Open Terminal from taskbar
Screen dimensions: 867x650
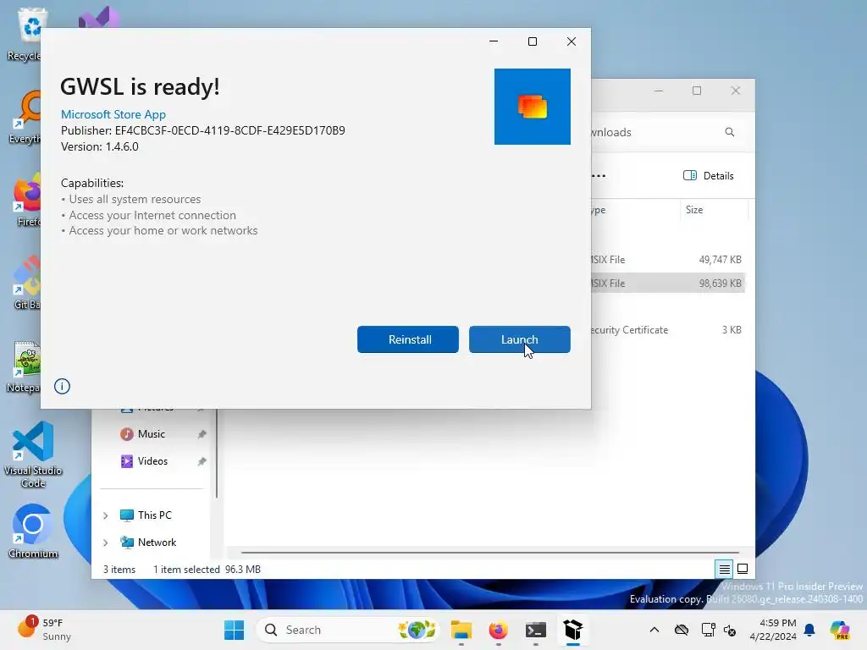pyautogui.click(x=535, y=630)
